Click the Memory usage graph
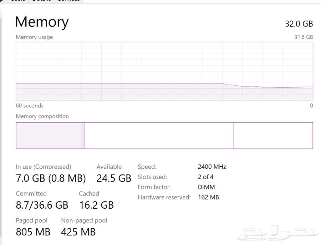This screenshot has width=321, height=245. (164, 71)
